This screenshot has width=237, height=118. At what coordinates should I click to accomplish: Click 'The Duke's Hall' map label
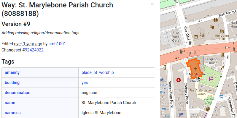(x=222, y=37)
